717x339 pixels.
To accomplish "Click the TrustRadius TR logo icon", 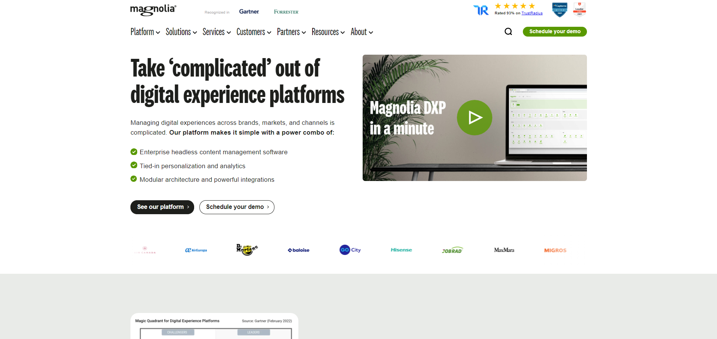I will click(x=481, y=10).
